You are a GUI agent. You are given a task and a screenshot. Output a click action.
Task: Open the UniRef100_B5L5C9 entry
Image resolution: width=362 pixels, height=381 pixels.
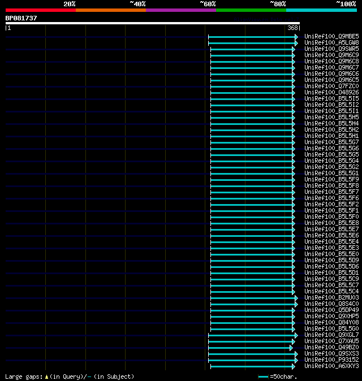[x=331, y=279]
